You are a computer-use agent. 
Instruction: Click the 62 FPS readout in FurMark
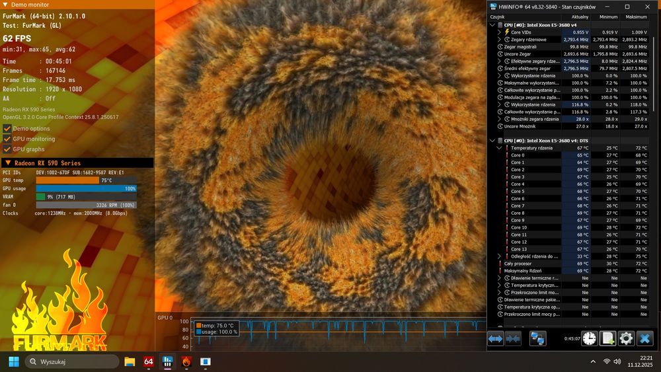pyautogui.click(x=17, y=38)
